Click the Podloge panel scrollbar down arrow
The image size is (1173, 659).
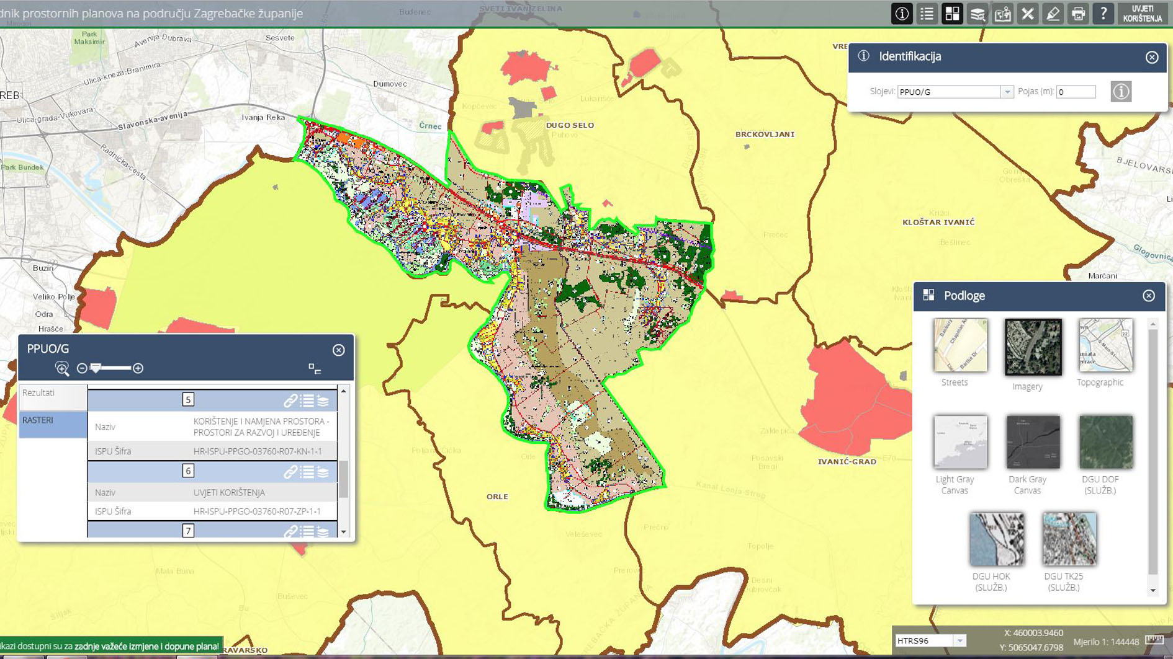pos(1153,590)
